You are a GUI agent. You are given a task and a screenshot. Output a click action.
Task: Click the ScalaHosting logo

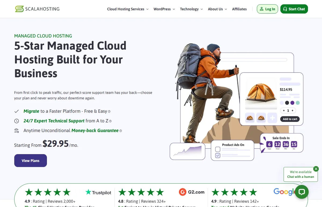coord(37,9)
